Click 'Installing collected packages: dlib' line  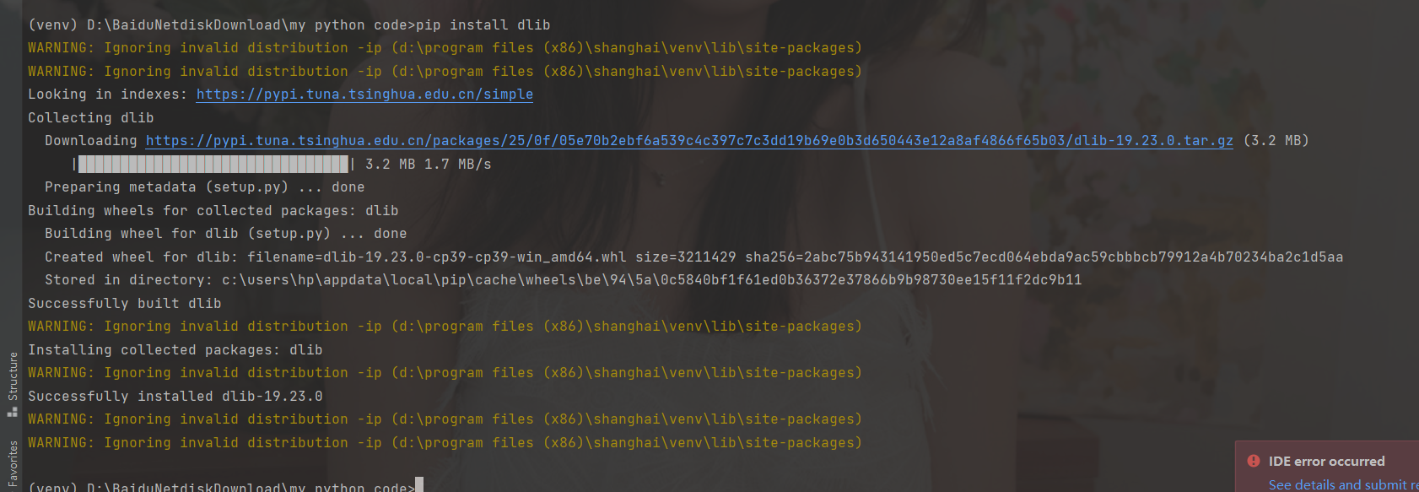point(175,349)
